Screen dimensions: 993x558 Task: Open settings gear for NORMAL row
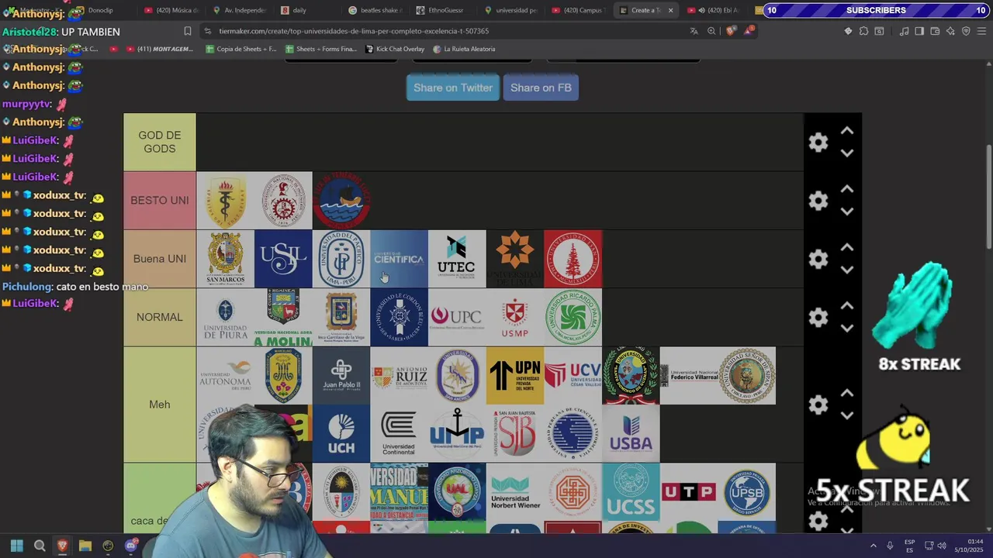tap(818, 317)
